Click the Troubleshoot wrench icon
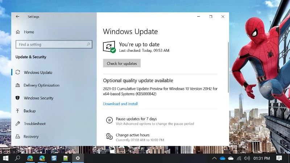290x163 pixels. pos(18,124)
